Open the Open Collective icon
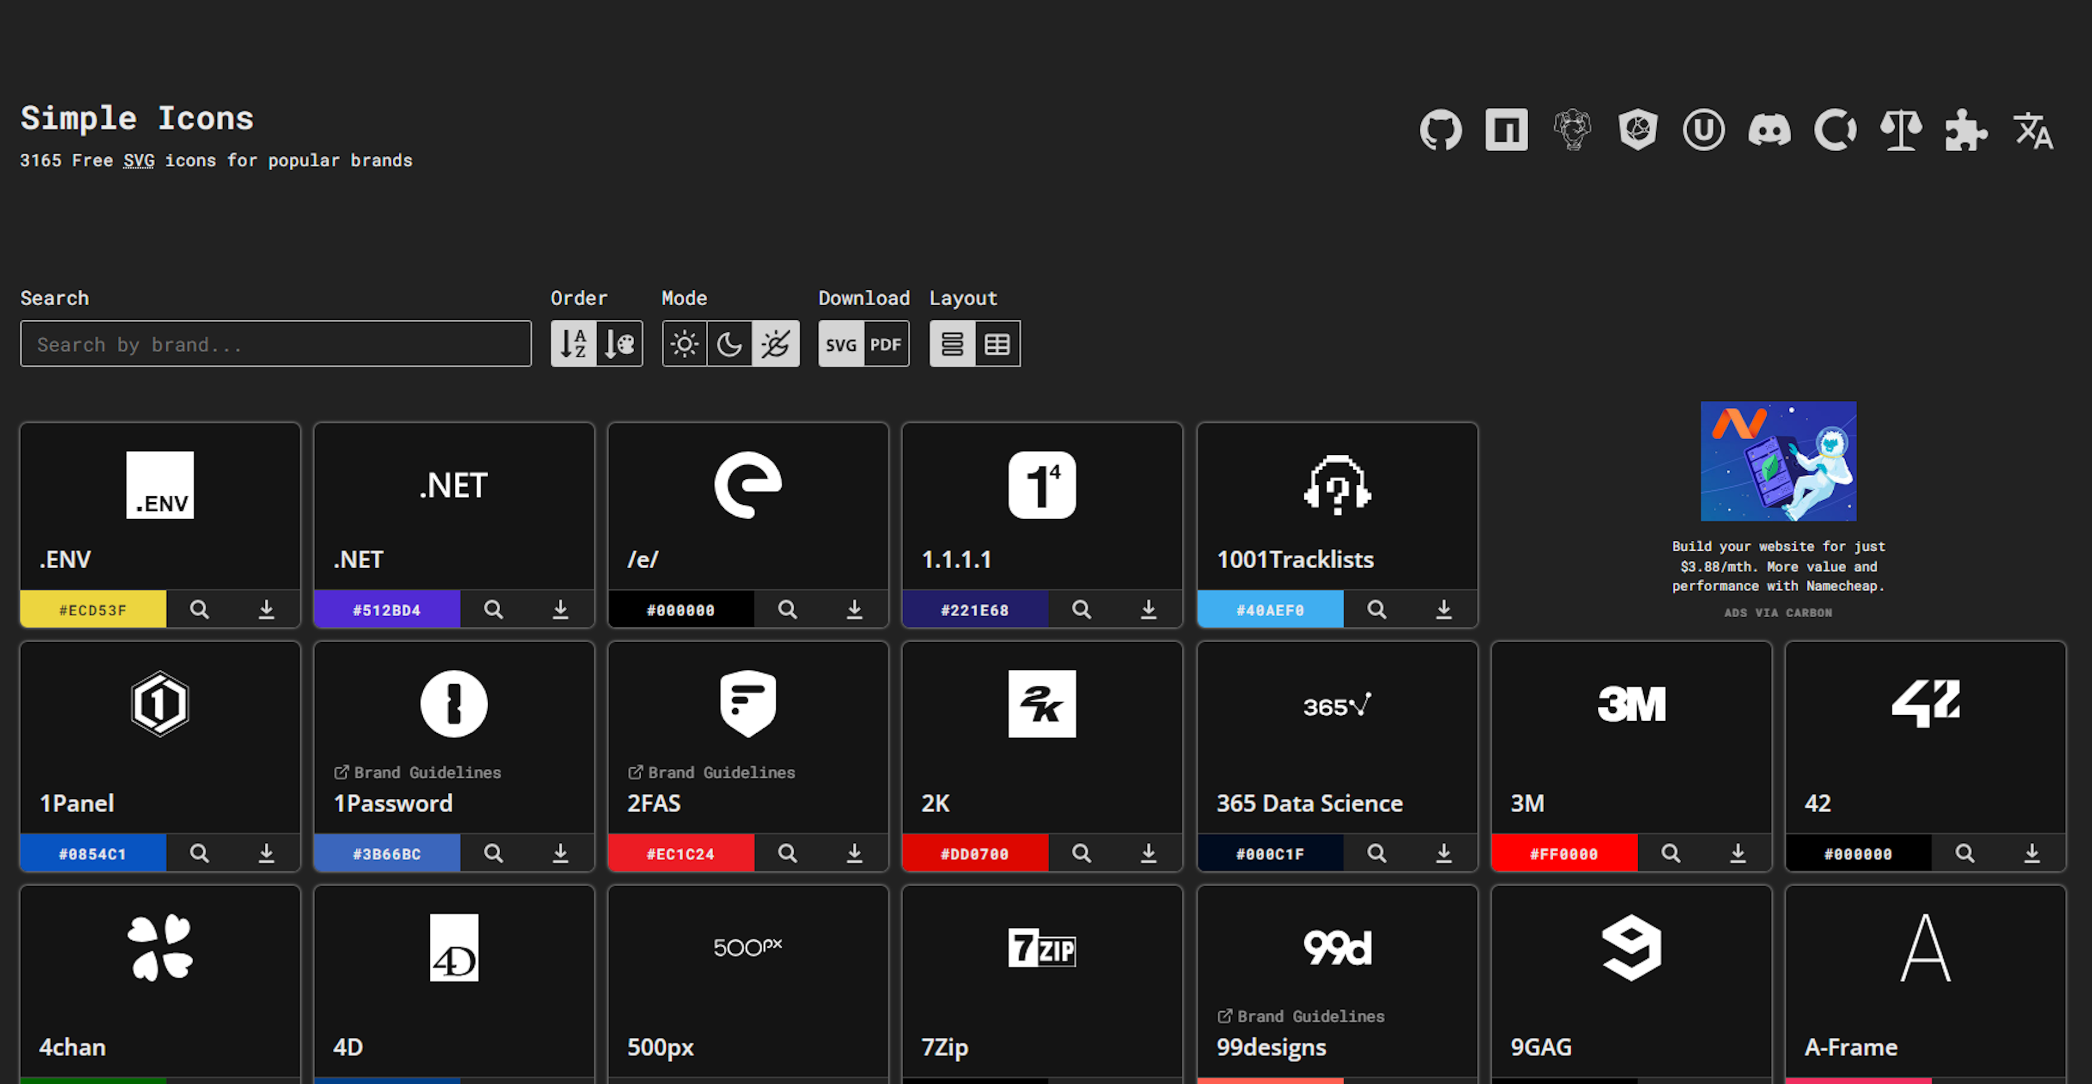 click(x=1835, y=130)
